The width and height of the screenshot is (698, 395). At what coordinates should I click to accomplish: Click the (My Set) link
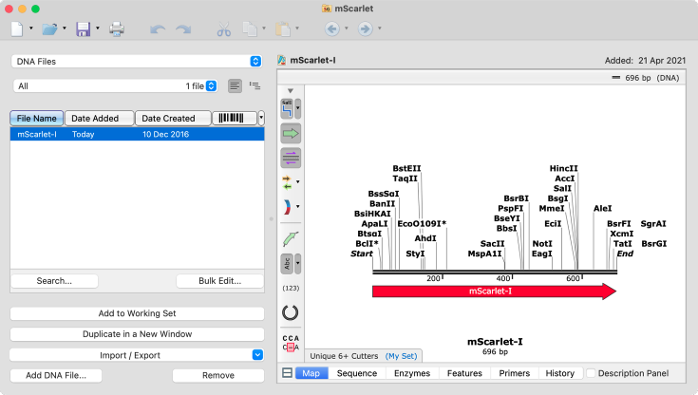pyautogui.click(x=401, y=356)
